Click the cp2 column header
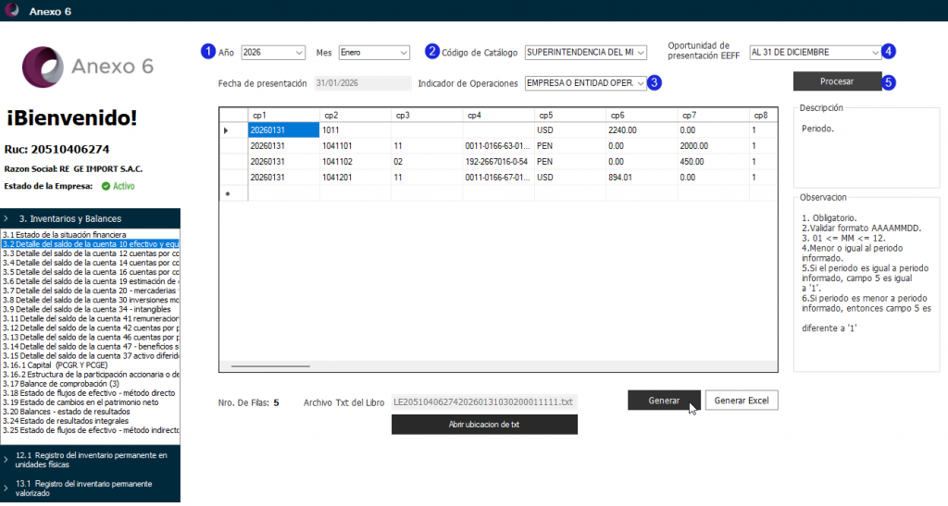Screen dimensions: 948x506 tap(355, 116)
